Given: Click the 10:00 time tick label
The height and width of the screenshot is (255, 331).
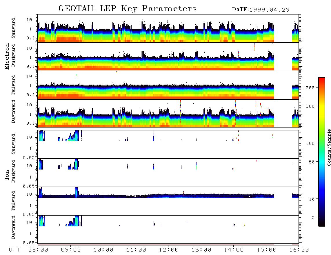Looking at the screenshot, I should click(103, 250).
